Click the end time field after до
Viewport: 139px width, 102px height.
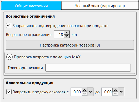tap(107, 92)
